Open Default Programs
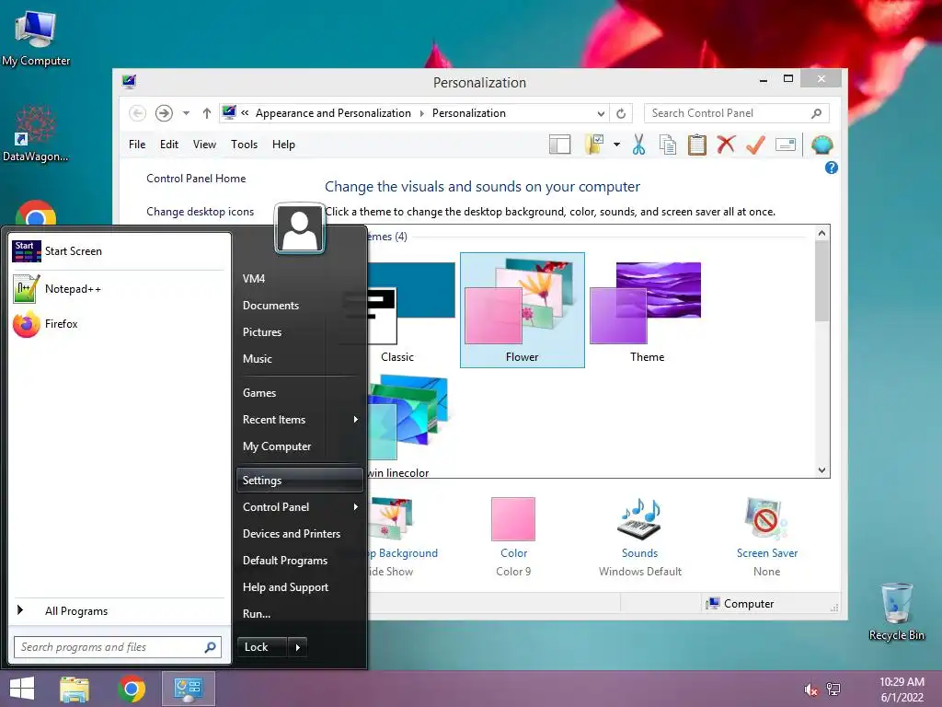The image size is (942, 707). (x=299, y=561)
